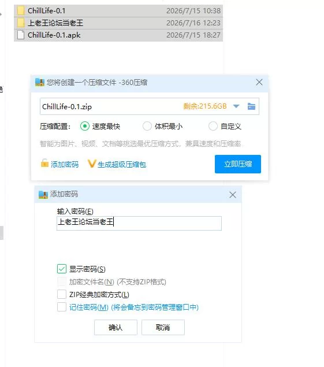The height and width of the screenshot is (367, 324).
Task: Click the date 2026/7/16 12:23
Action: click(x=193, y=23)
